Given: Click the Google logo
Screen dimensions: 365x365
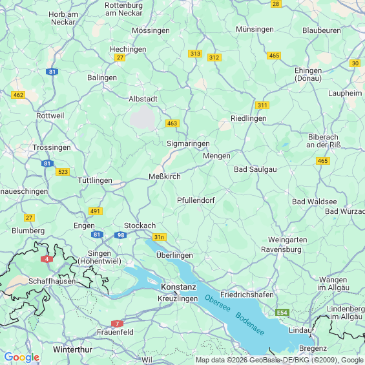Looking at the screenshot, I should (x=22, y=357).
